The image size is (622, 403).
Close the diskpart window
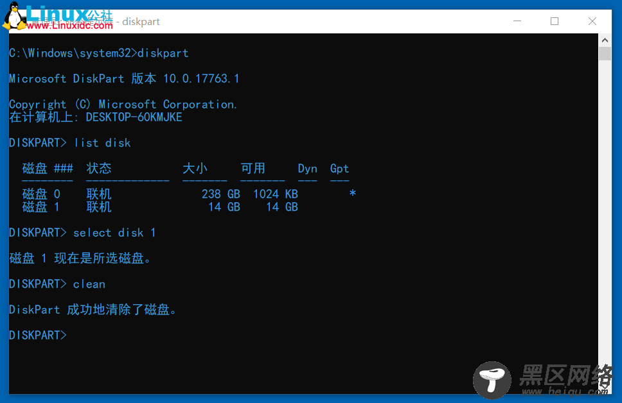pyautogui.click(x=592, y=21)
